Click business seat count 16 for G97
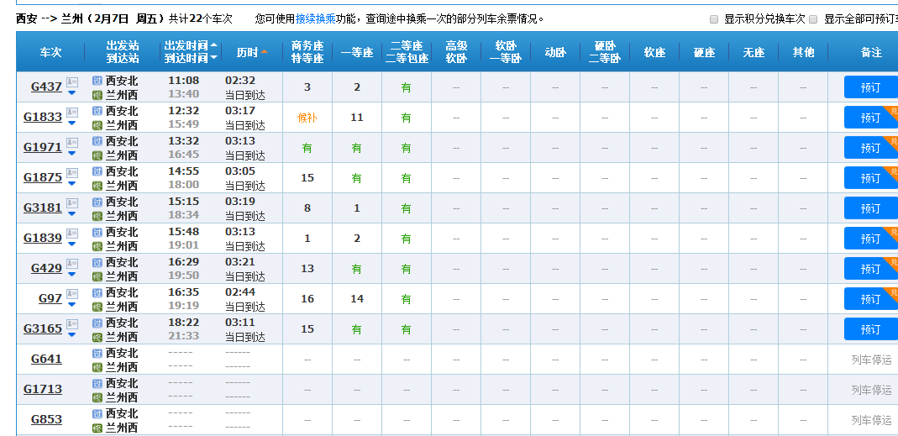Screen dimensions: 898x436 coord(307,299)
